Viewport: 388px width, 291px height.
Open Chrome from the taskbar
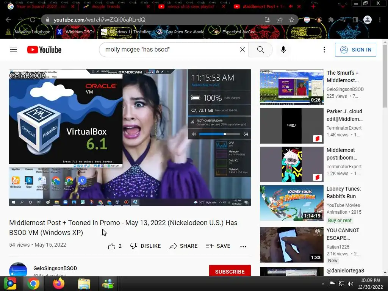(x=33, y=283)
